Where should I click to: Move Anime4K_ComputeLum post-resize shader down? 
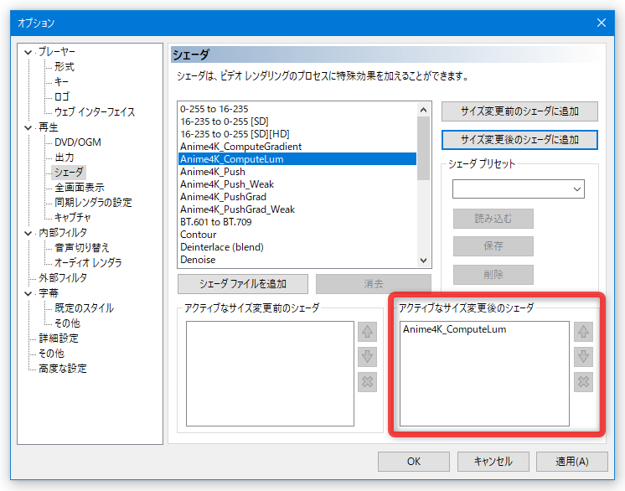coord(583,357)
